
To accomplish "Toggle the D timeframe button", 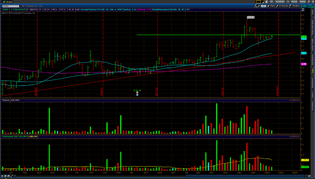I will click(264, 6).
